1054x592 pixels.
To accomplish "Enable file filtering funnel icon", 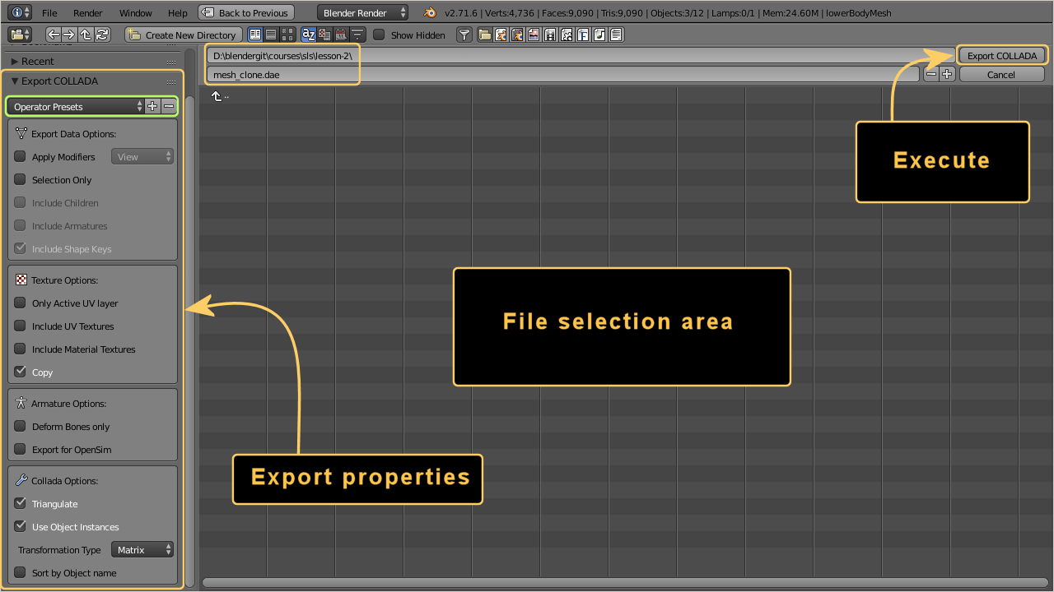I will tap(464, 35).
